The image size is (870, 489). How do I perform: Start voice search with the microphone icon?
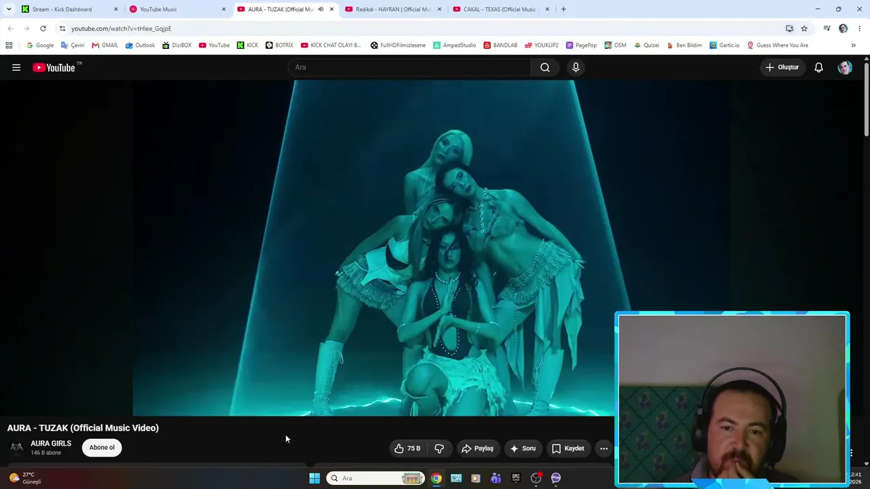pyautogui.click(x=576, y=67)
